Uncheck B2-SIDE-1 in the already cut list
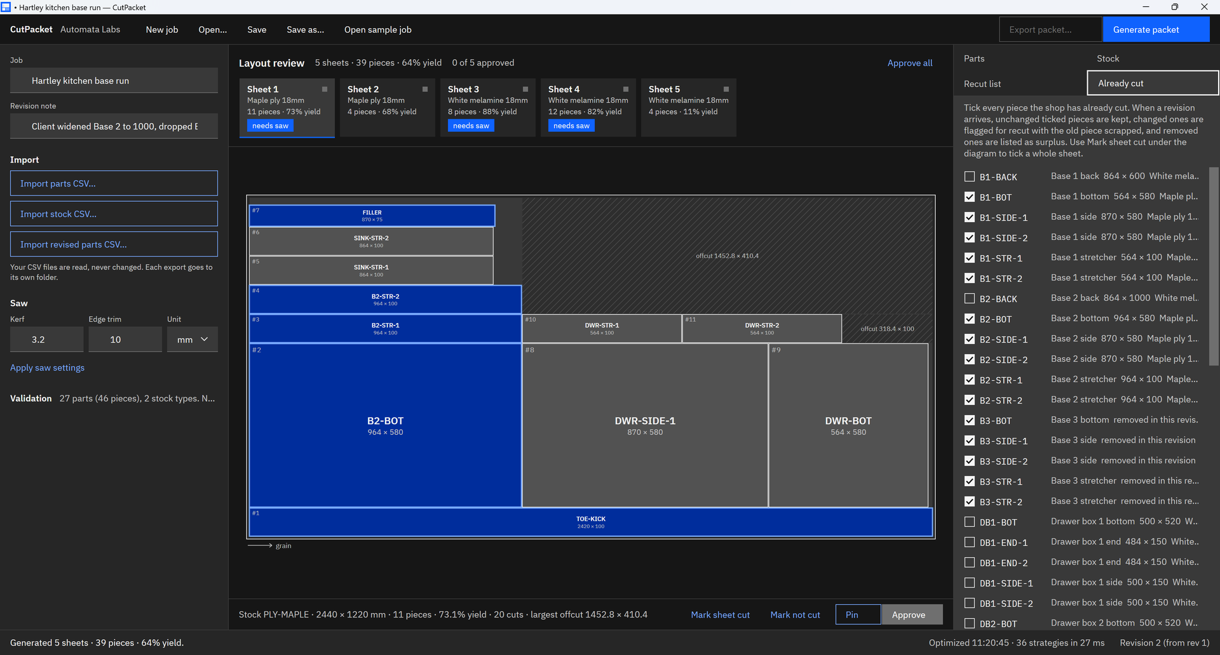Viewport: 1220px width, 655px height. (x=970, y=339)
